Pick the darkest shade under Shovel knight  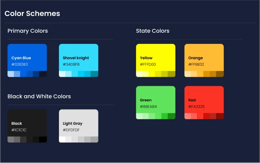(x=94, y=74)
